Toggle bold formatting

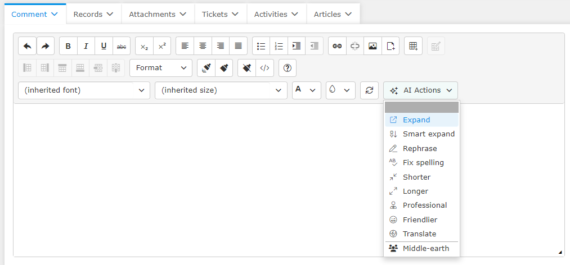tap(68, 46)
